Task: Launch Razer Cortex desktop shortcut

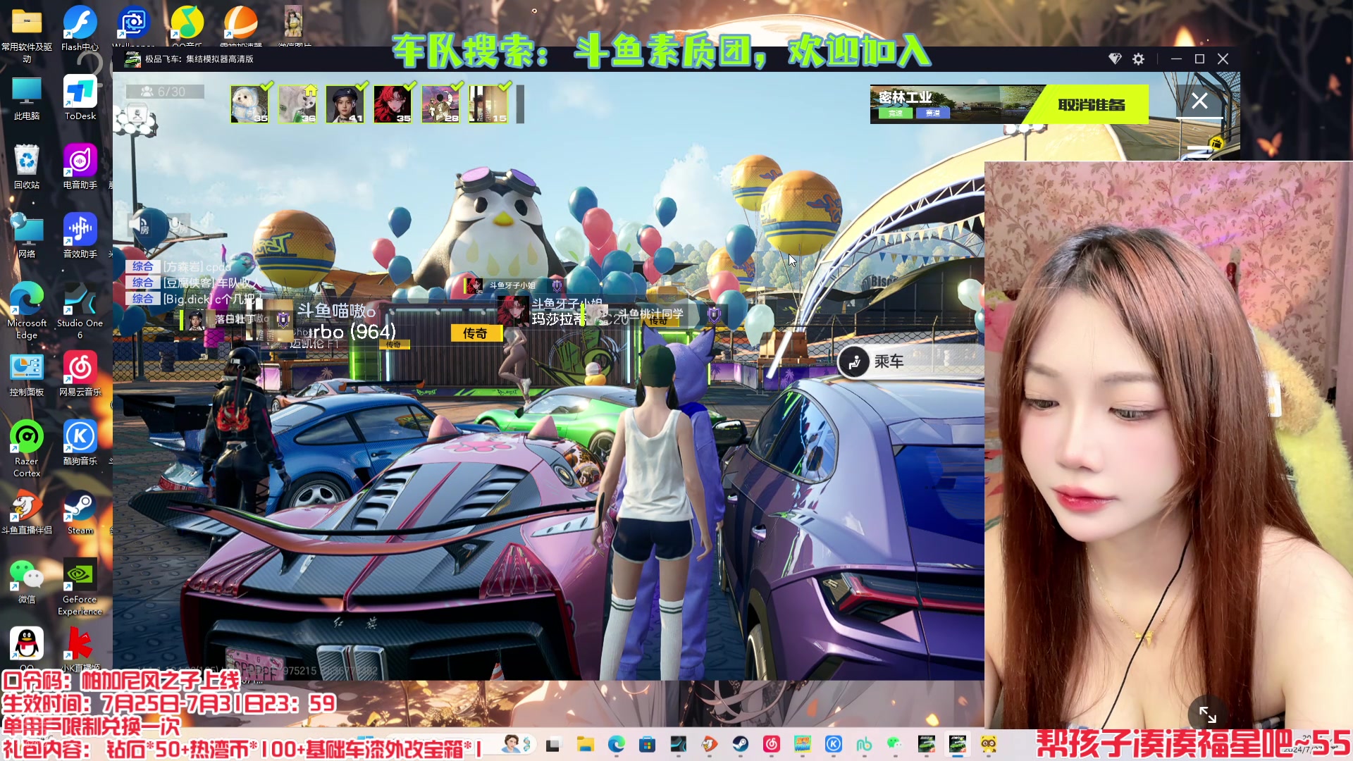Action: click(27, 448)
